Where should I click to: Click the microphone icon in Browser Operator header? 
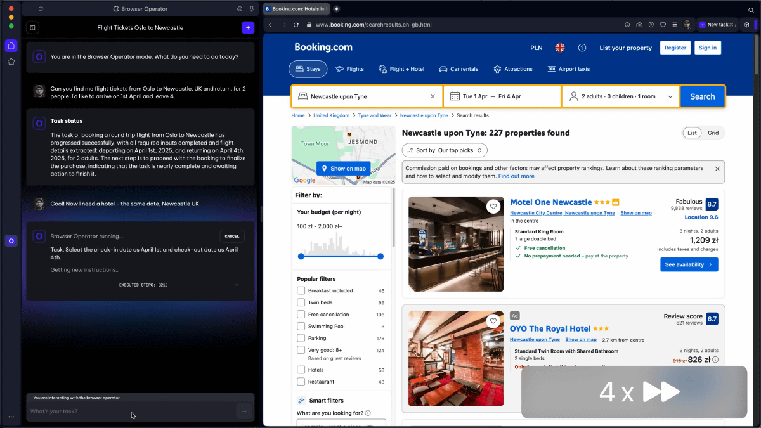252,9
